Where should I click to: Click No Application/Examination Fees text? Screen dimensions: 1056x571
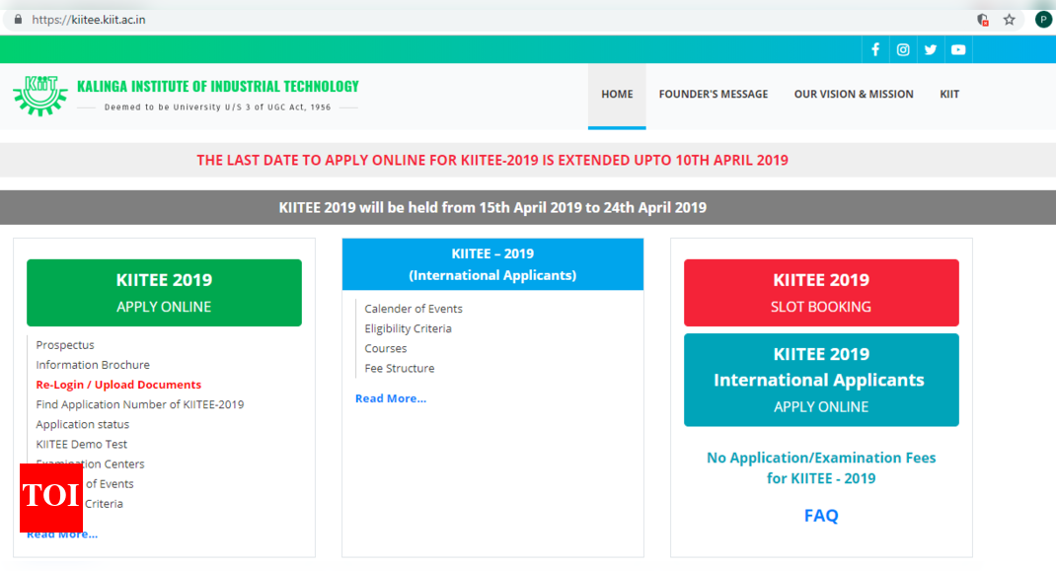coord(821,468)
